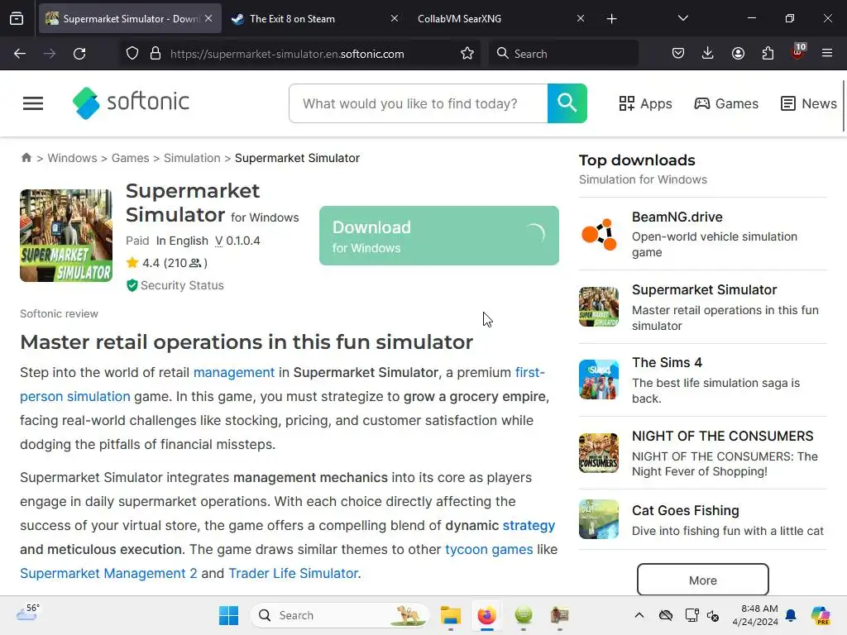
Task: Open The Sims 4 listing
Action: 703,380
